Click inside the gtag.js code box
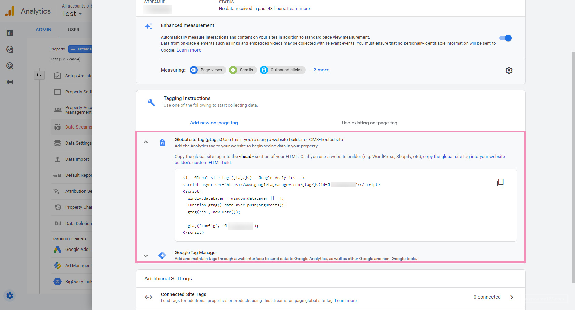The height and width of the screenshot is (310, 575). click(346, 205)
